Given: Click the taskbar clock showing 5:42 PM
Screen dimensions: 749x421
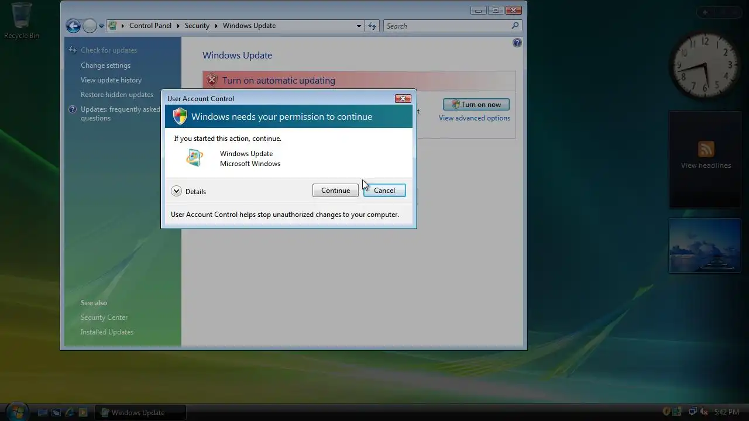Looking at the screenshot, I should (727, 412).
